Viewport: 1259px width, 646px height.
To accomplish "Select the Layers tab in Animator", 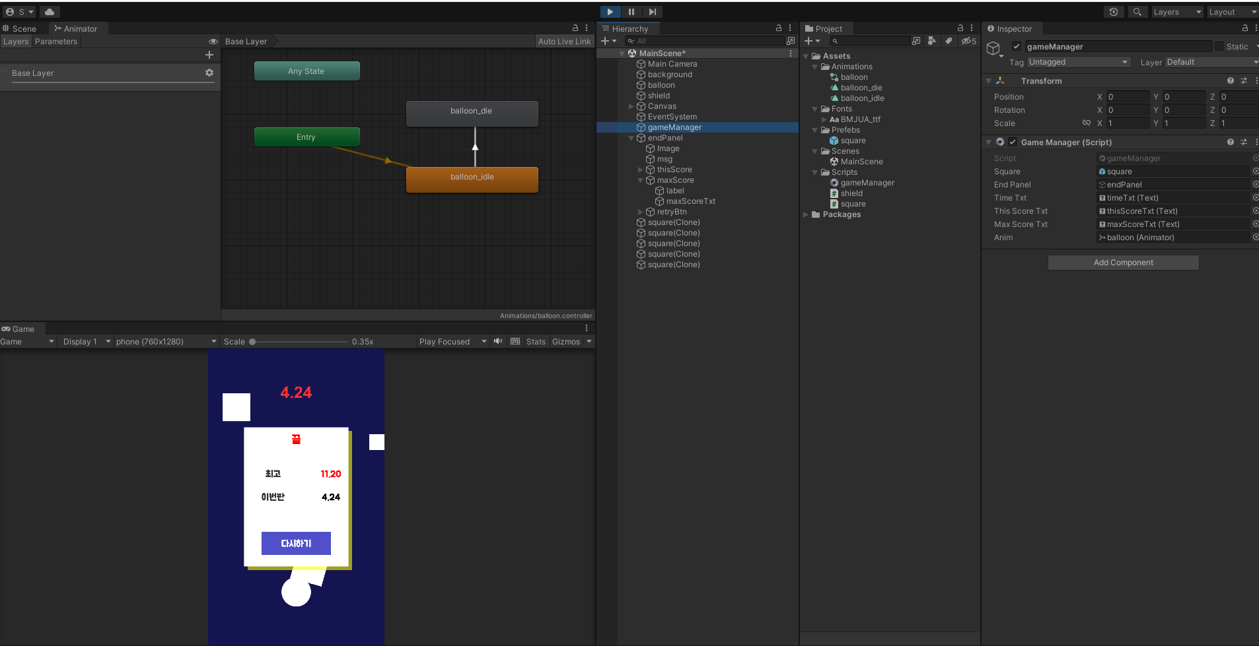I will [x=16, y=41].
